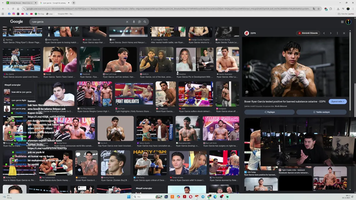
Task: Open browser downloads icon
Action: (x=338, y=9)
